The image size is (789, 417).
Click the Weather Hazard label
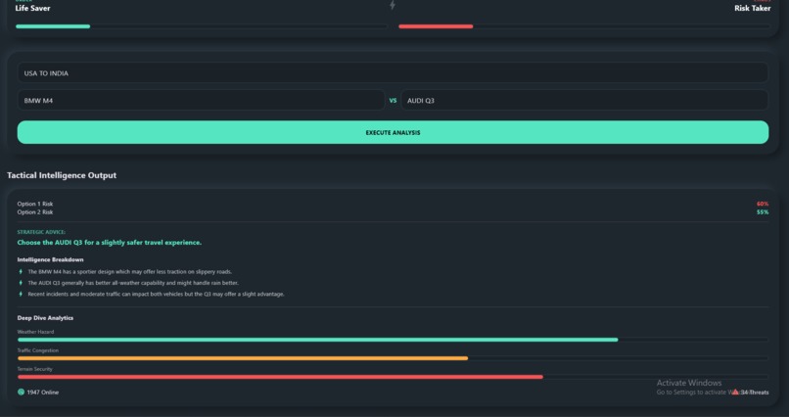35,332
